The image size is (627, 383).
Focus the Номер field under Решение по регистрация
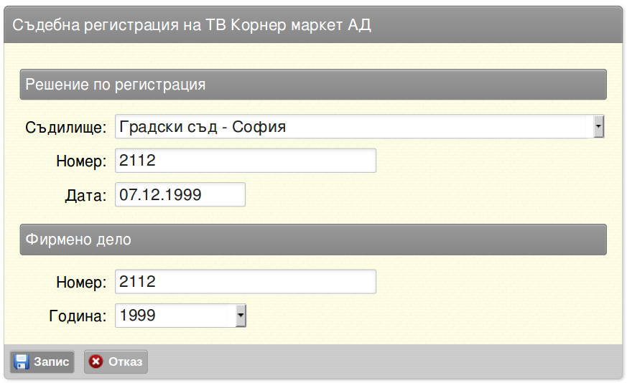pyautogui.click(x=246, y=161)
